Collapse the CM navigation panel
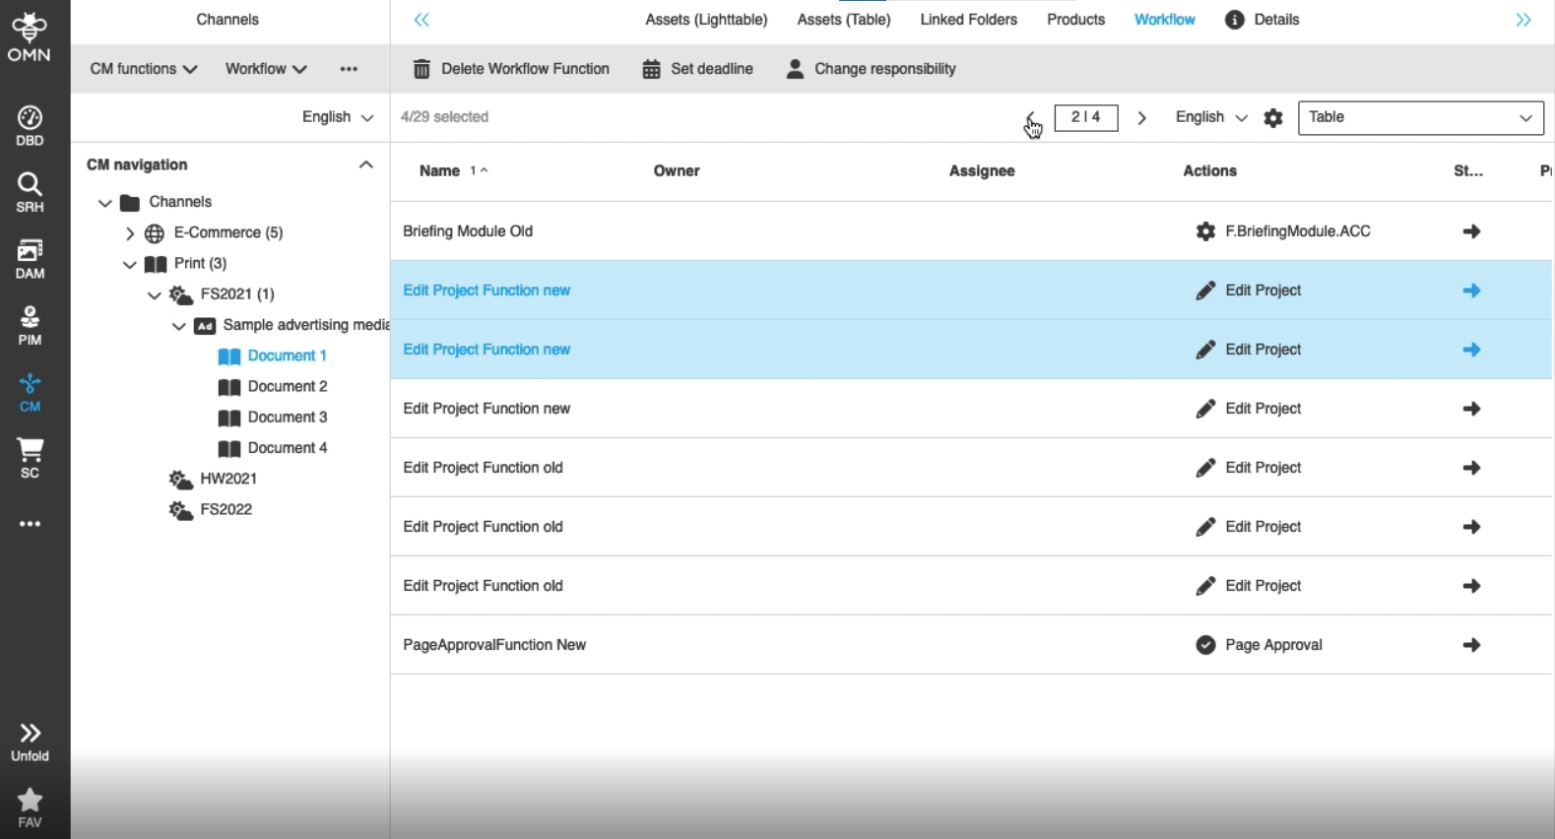The height and width of the screenshot is (839, 1555). 366,164
